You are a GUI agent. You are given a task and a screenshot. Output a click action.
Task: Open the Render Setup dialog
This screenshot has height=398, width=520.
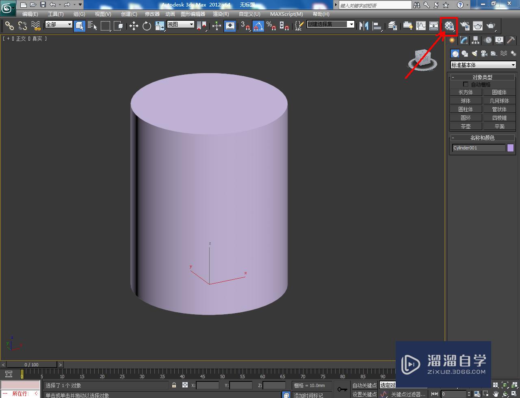pyautogui.click(x=465, y=26)
